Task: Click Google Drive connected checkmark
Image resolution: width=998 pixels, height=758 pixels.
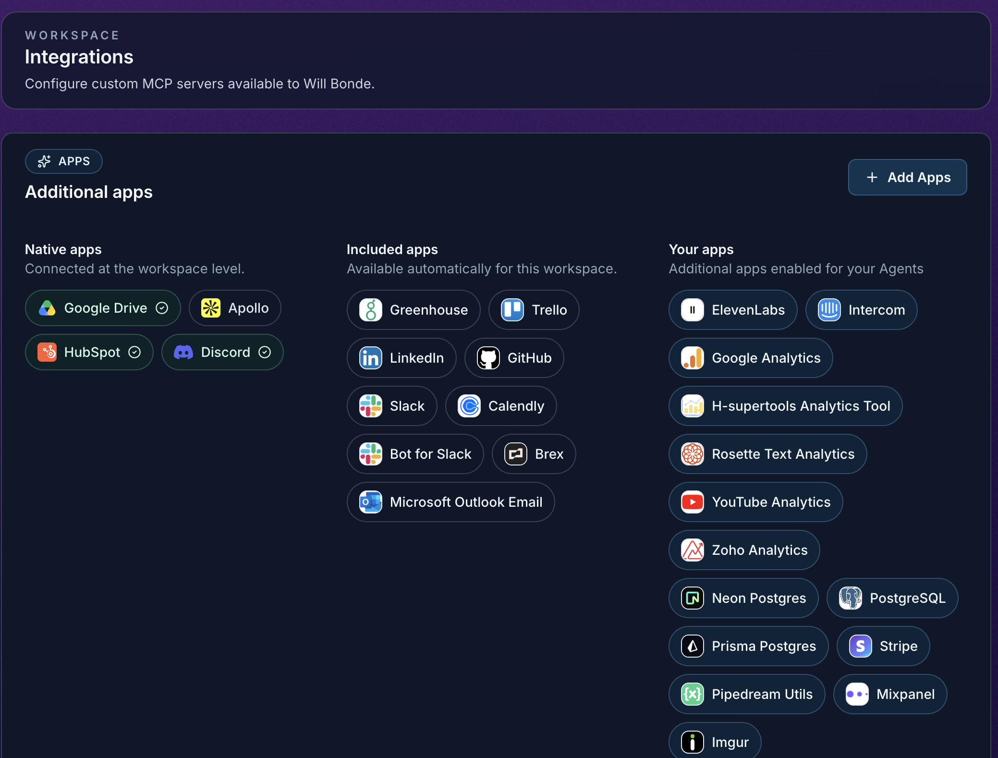Action: coord(162,308)
